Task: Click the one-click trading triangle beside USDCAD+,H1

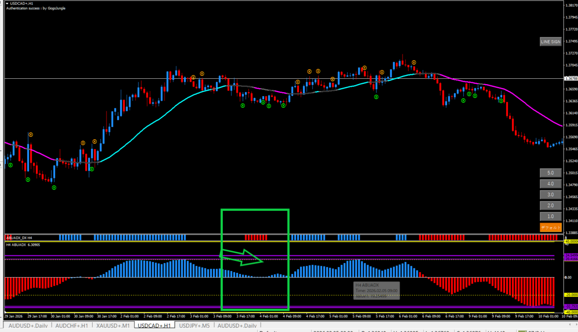Action: pyautogui.click(x=7, y=3)
